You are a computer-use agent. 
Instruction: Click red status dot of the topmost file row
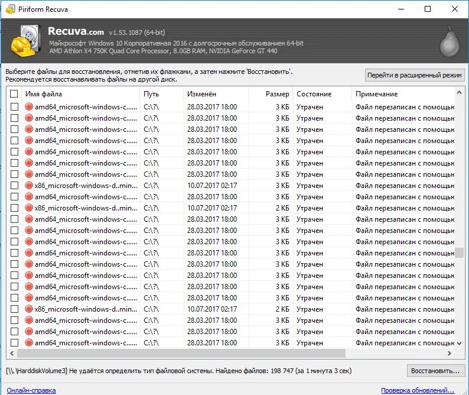coord(29,106)
